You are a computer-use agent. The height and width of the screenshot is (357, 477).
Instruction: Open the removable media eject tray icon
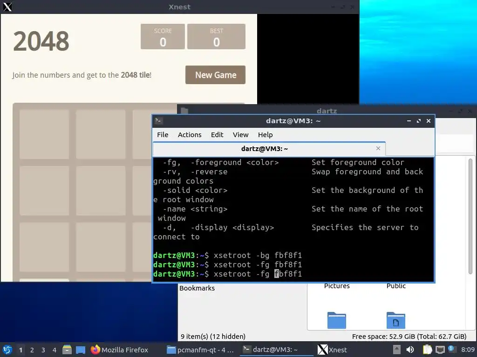(396, 350)
